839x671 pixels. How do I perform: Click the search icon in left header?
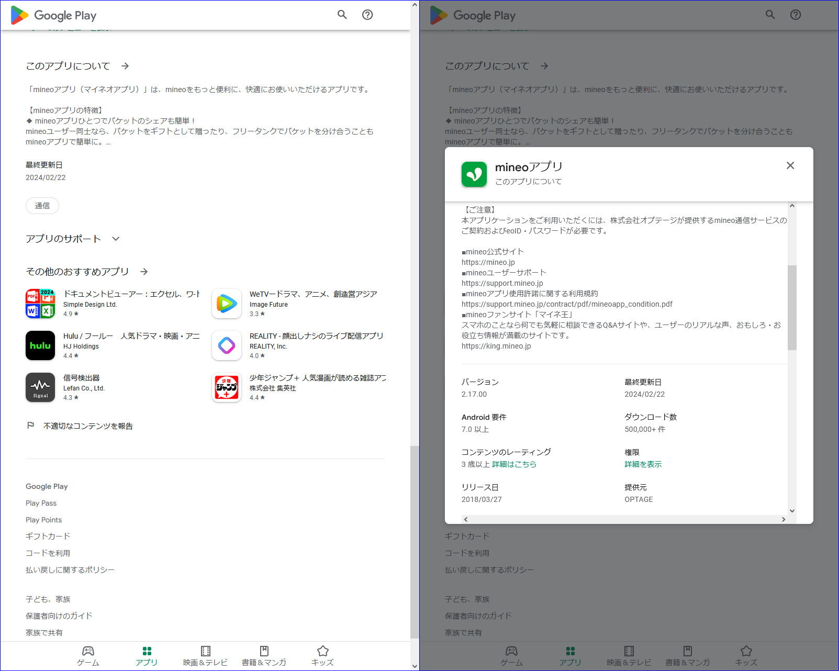click(x=342, y=15)
